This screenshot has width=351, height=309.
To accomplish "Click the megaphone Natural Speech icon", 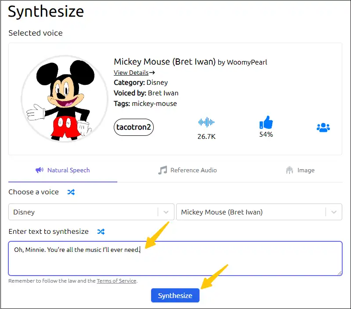I will [40, 170].
